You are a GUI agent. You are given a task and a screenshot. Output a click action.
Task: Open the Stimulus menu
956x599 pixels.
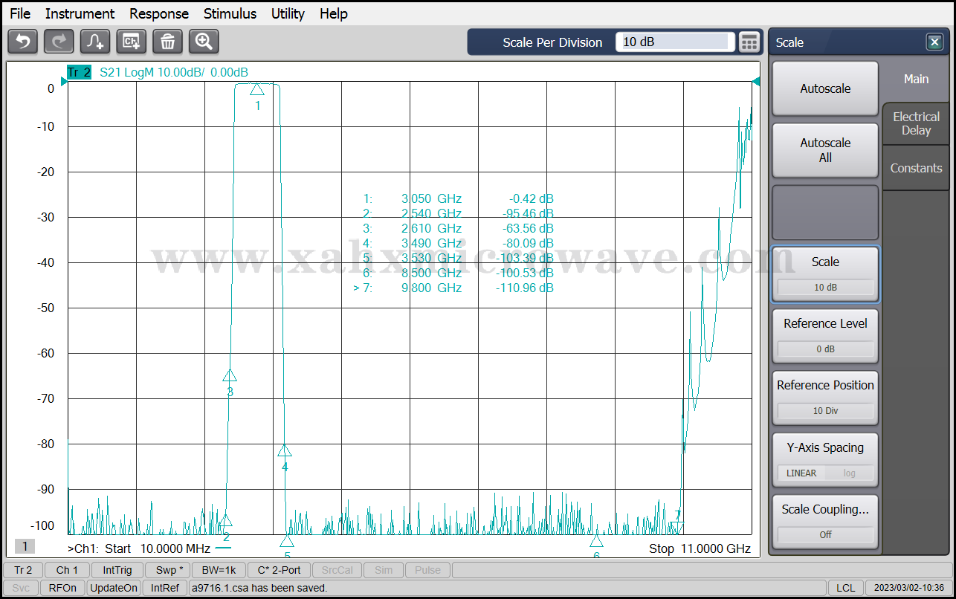pos(230,13)
